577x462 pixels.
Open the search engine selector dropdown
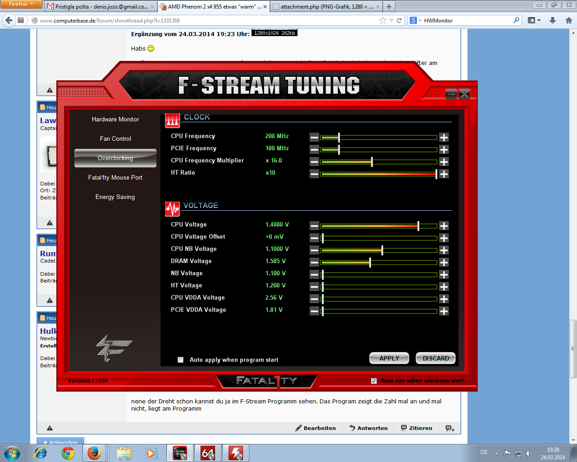coord(415,20)
